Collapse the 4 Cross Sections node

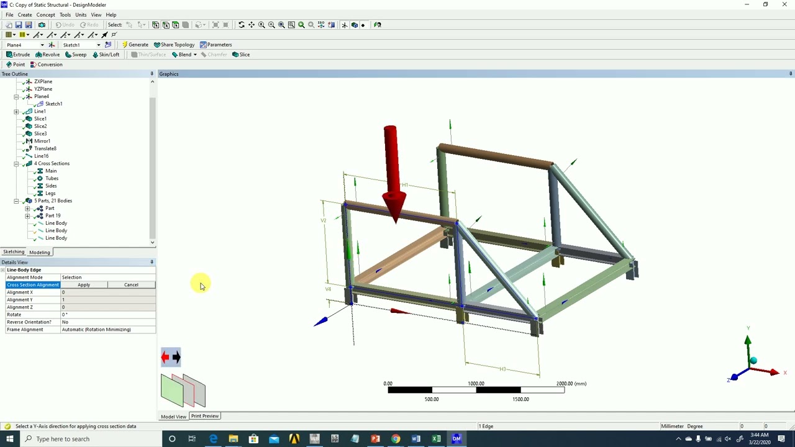[17, 163]
